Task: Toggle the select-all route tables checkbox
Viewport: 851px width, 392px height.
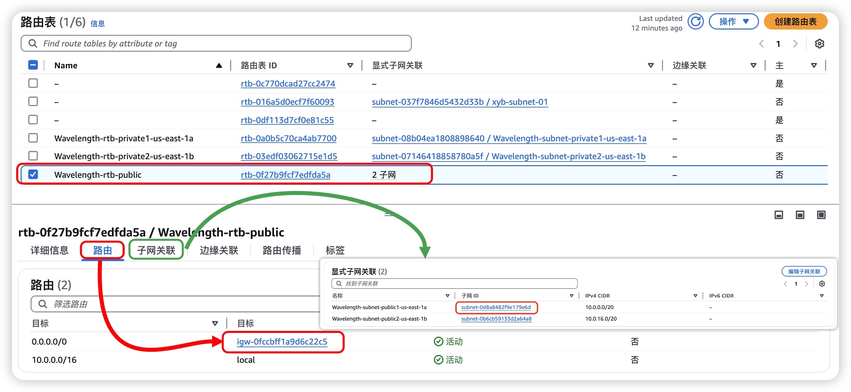Action: (x=33, y=65)
